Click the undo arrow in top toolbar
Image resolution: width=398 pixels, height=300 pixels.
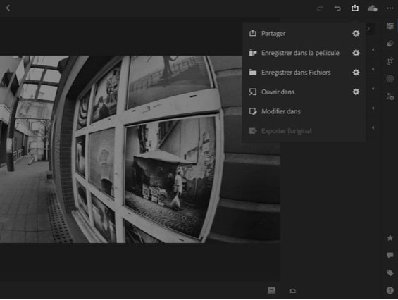(337, 8)
